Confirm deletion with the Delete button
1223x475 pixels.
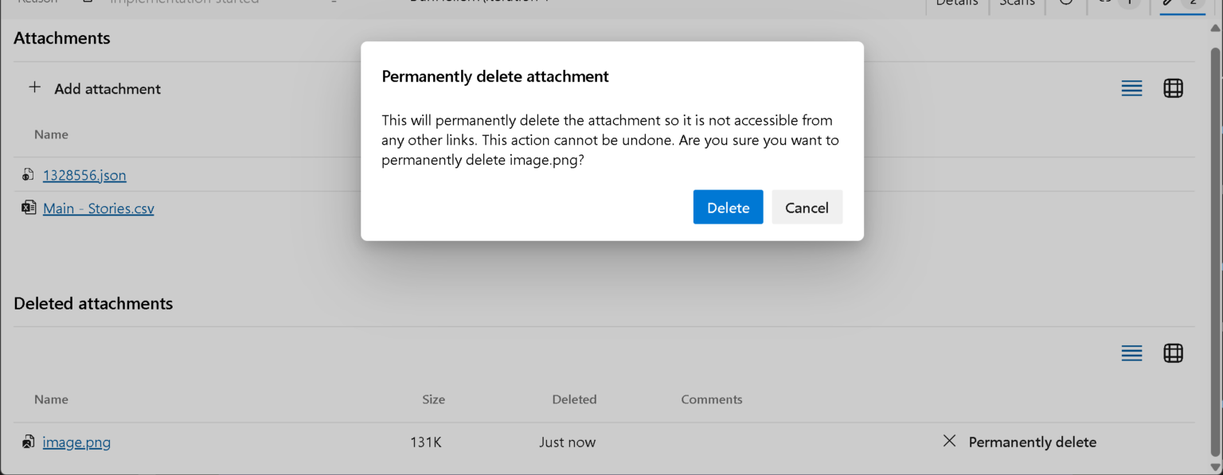(x=728, y=207)
